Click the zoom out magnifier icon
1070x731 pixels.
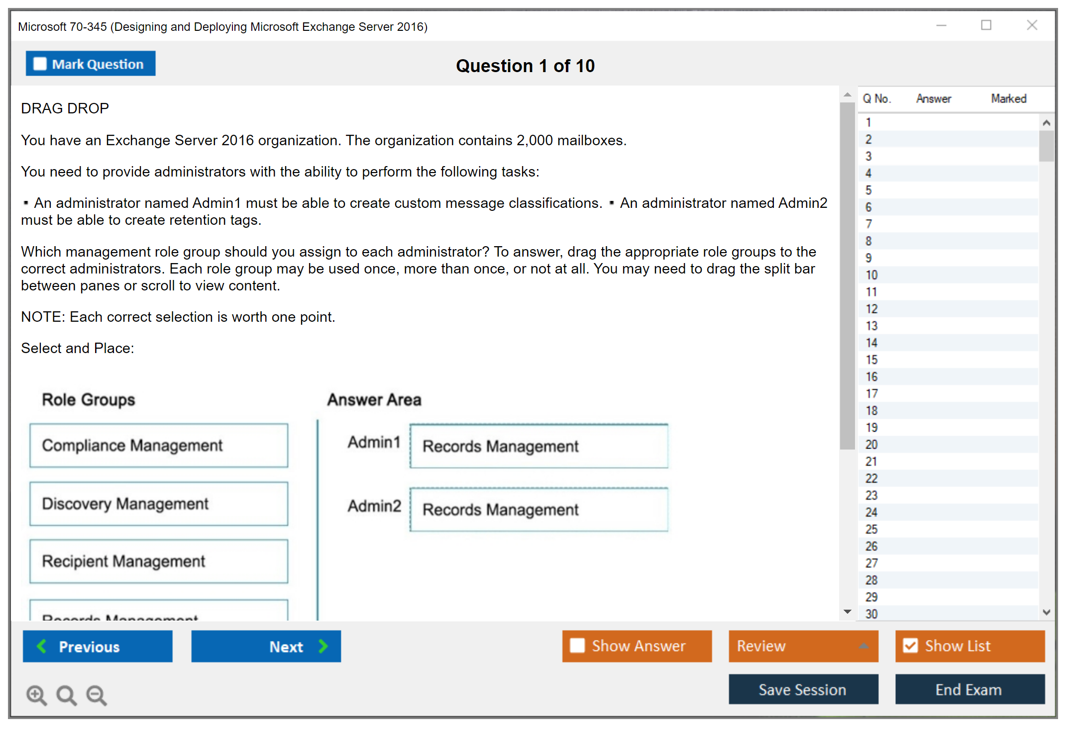(x=96, y=695)
